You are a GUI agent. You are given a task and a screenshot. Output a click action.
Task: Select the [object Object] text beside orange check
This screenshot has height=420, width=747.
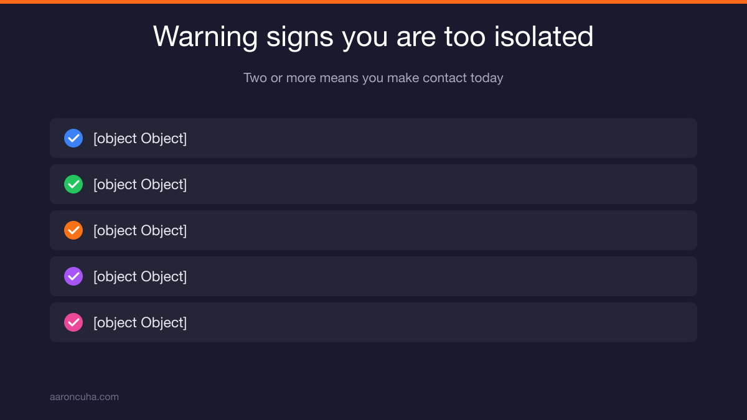[140, 230]
